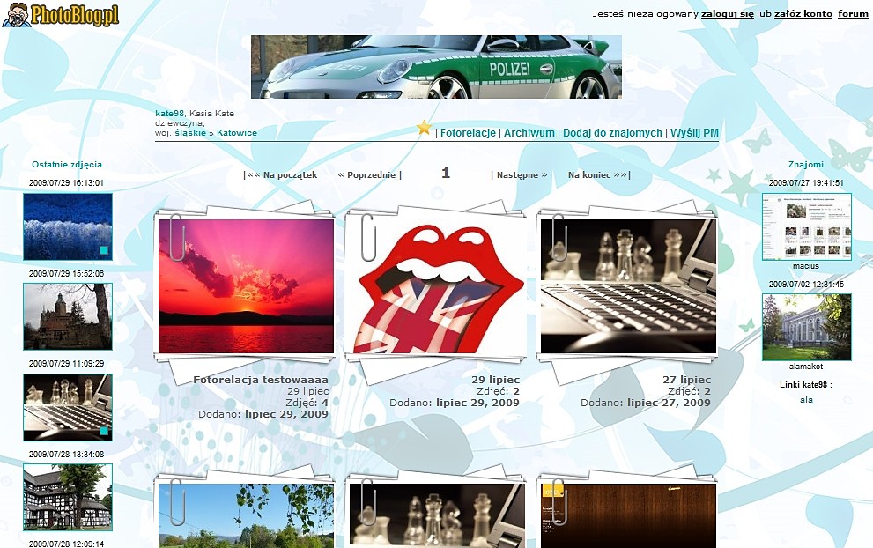Click the Polizei car banner image
Viewport: 873px width, 548px height.
pos(436,67)
